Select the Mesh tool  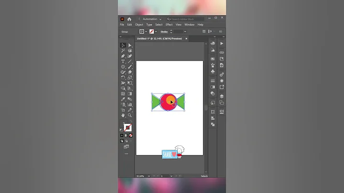[x=123, y=94]
